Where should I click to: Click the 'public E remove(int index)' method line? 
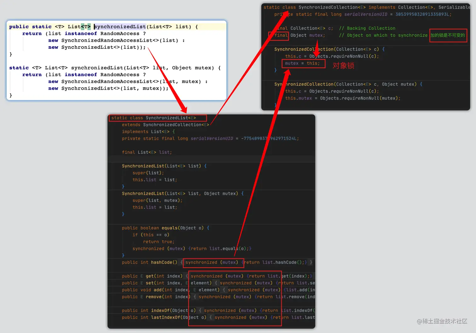[218, 297]
